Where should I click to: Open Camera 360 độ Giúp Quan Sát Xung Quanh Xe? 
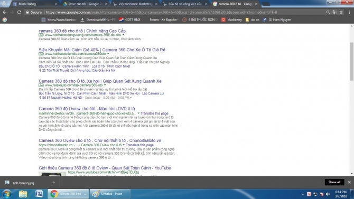pos(100,81)
